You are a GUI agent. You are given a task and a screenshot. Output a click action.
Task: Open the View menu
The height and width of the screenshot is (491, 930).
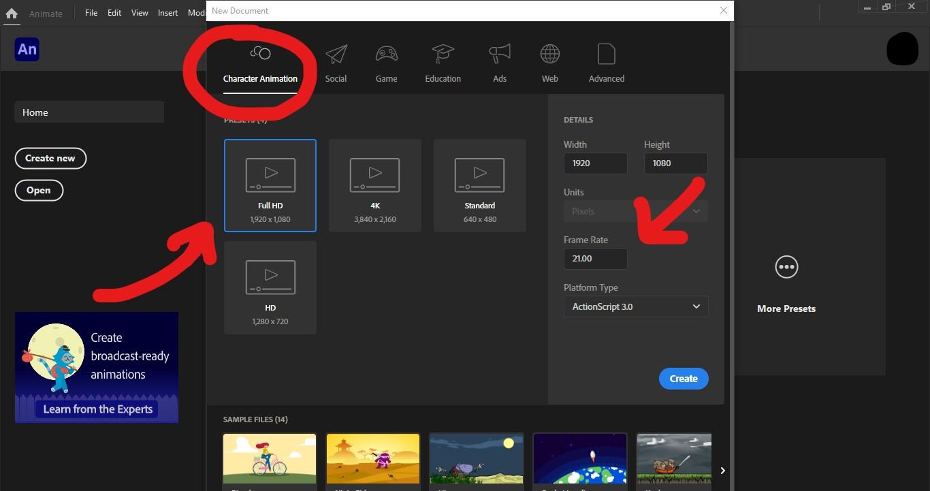click(x=140, y=13)
